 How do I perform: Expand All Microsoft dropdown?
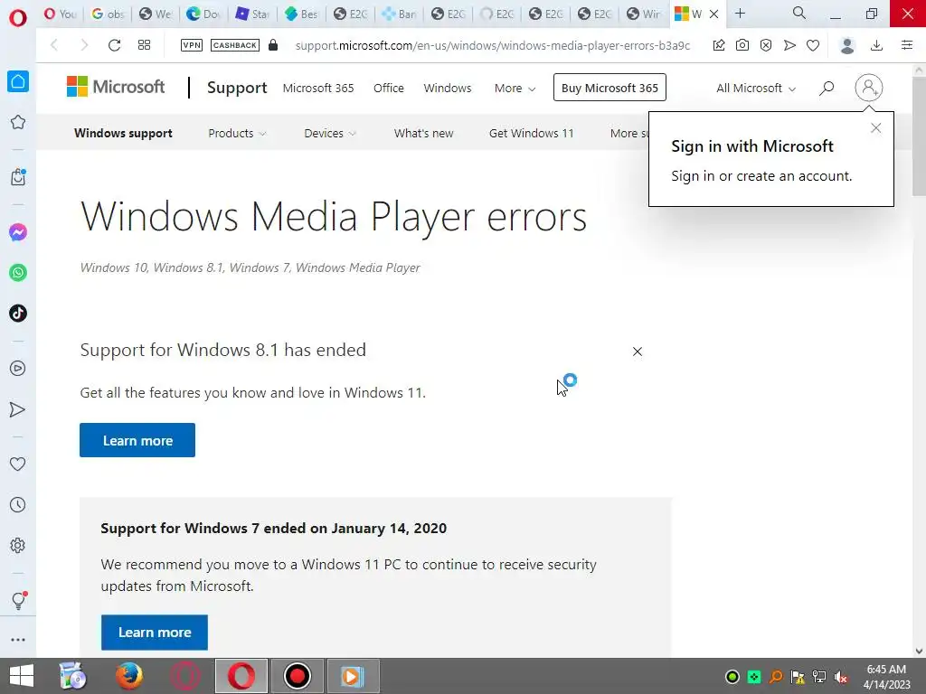tap(756, 88)
